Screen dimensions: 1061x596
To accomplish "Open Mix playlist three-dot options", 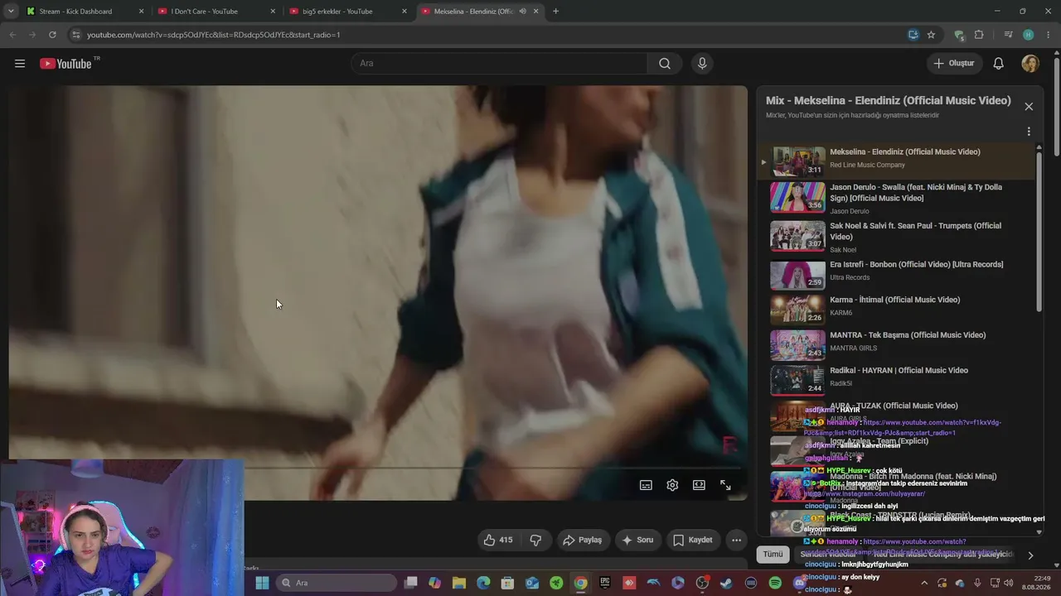I will pos(1029,132).
